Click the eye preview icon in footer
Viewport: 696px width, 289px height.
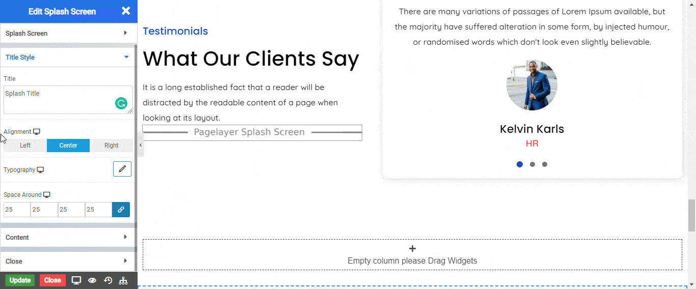(x=92, y=280)
